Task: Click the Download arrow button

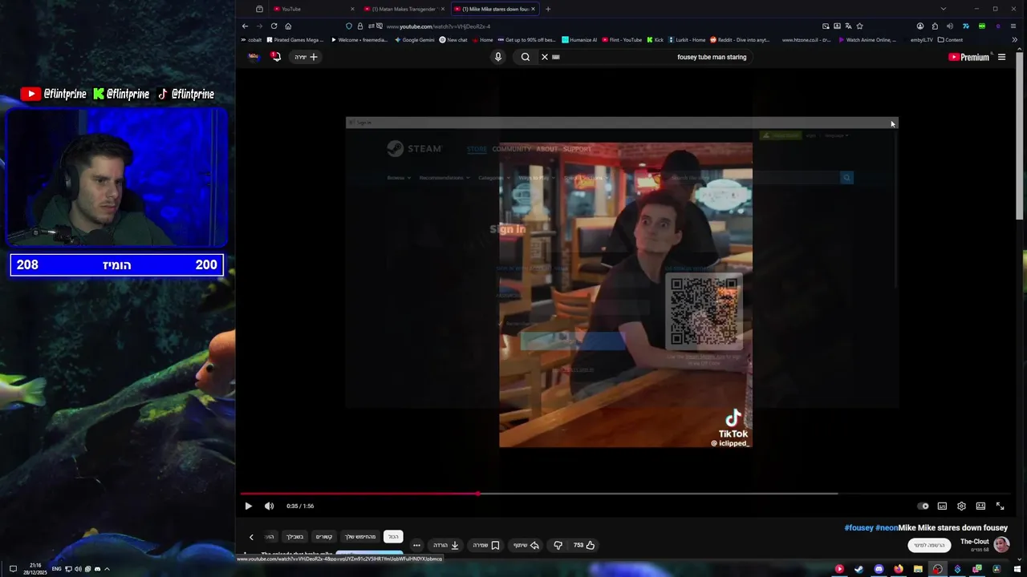Action: pos(446,545)
